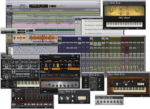This screenshot has height=109, width=150.
Task: Click the Save button next to Boutique Lead
Action: 56,62
